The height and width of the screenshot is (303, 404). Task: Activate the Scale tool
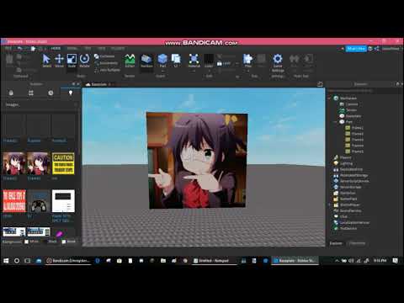(x=72, y=61)
